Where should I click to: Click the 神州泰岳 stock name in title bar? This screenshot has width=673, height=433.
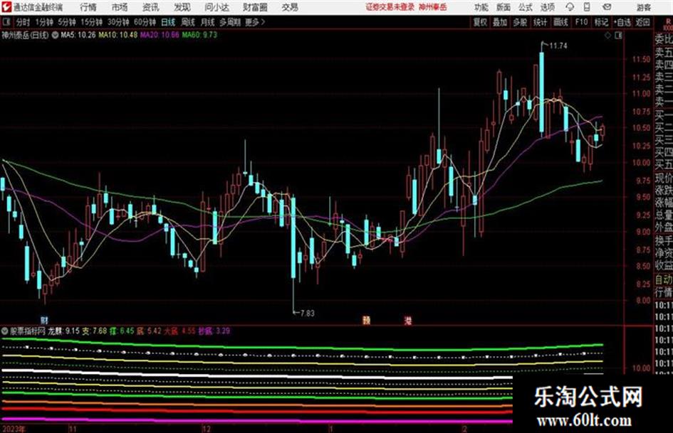[x=433, y=7]
